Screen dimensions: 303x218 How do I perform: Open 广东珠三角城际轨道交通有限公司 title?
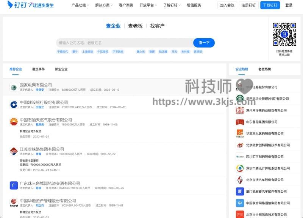pyautogui.click(x=50, y=183)
